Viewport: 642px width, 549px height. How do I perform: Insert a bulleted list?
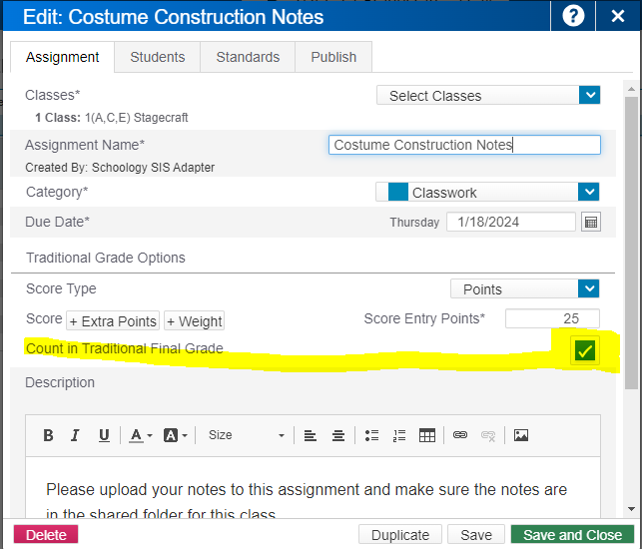point(371,435)
